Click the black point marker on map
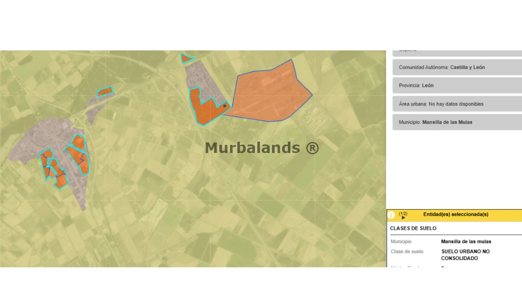This screenshot has width=522, height=293. click(x=224, y=106)
